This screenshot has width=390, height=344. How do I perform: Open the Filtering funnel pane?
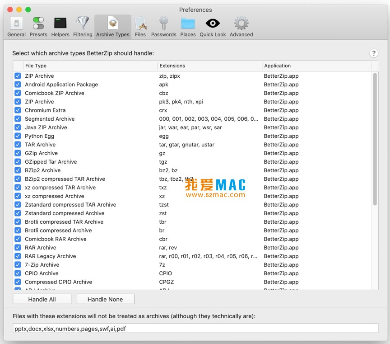(x=83, y=27)
